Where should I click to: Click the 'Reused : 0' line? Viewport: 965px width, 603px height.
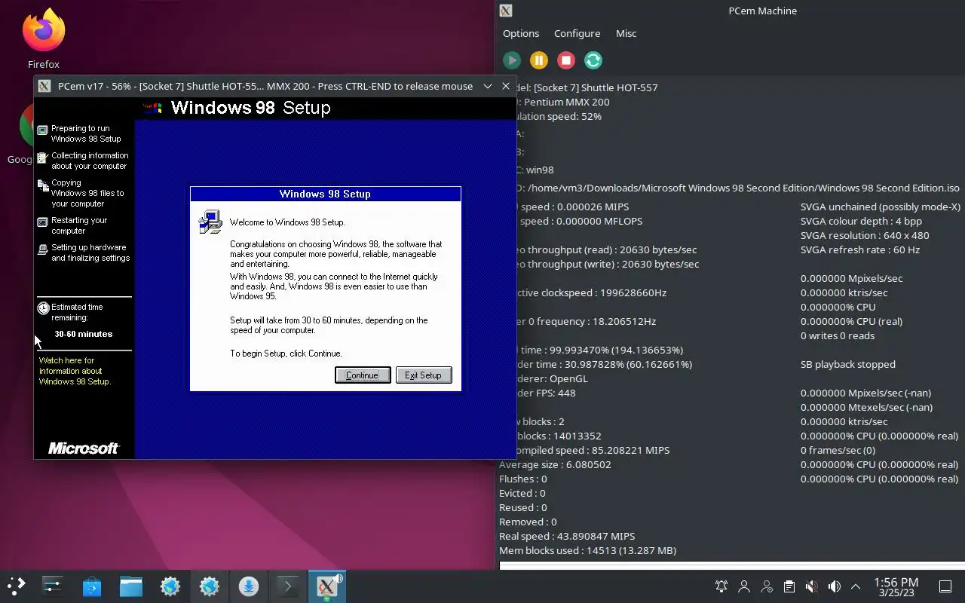click(x=523, y=507)
